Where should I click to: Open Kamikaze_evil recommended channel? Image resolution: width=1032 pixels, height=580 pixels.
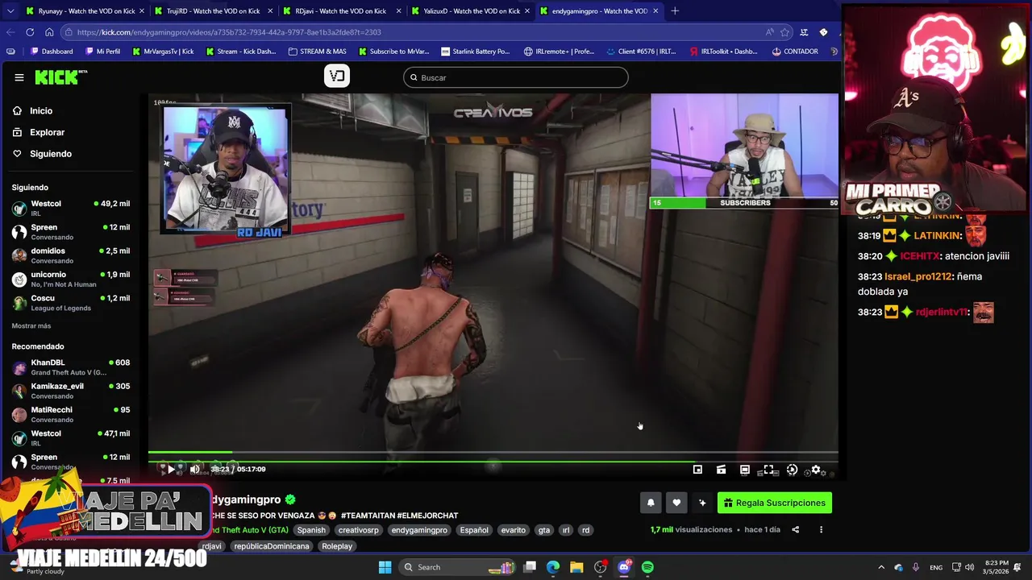(x=71, y=391)
